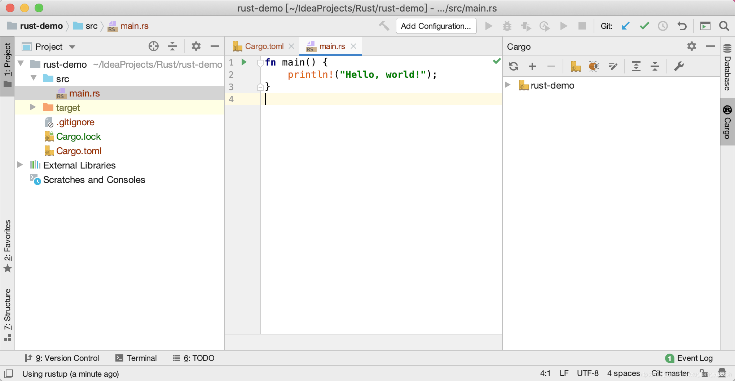
Task: Close the Cargo.toml editor tab
Action: pos(291,46)
